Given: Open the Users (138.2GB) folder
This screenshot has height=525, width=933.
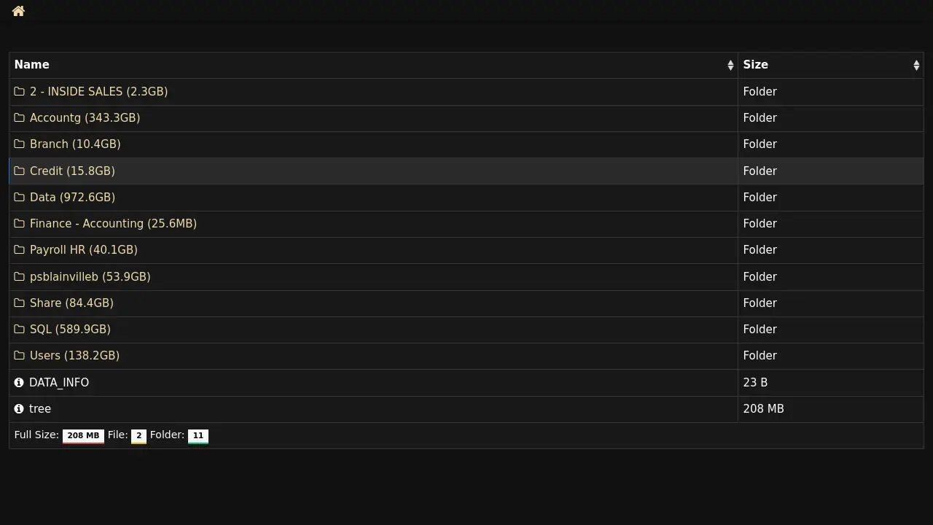Looking at the screenshot, I should [74, 356].
